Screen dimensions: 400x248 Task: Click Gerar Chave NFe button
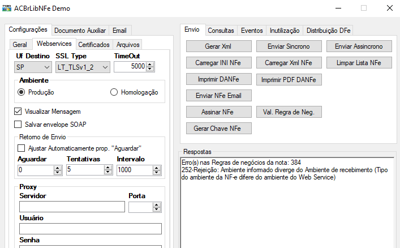tap(218, 128)
